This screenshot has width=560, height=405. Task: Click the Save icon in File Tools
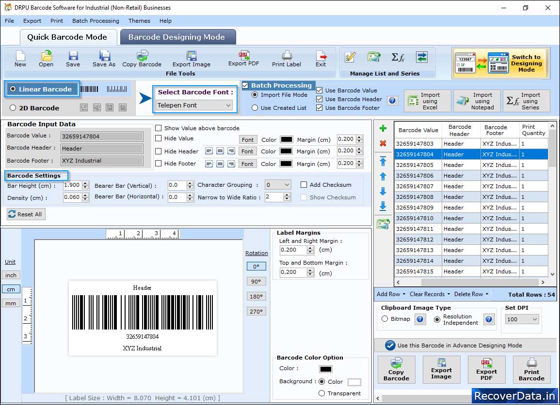coord(73,59)
